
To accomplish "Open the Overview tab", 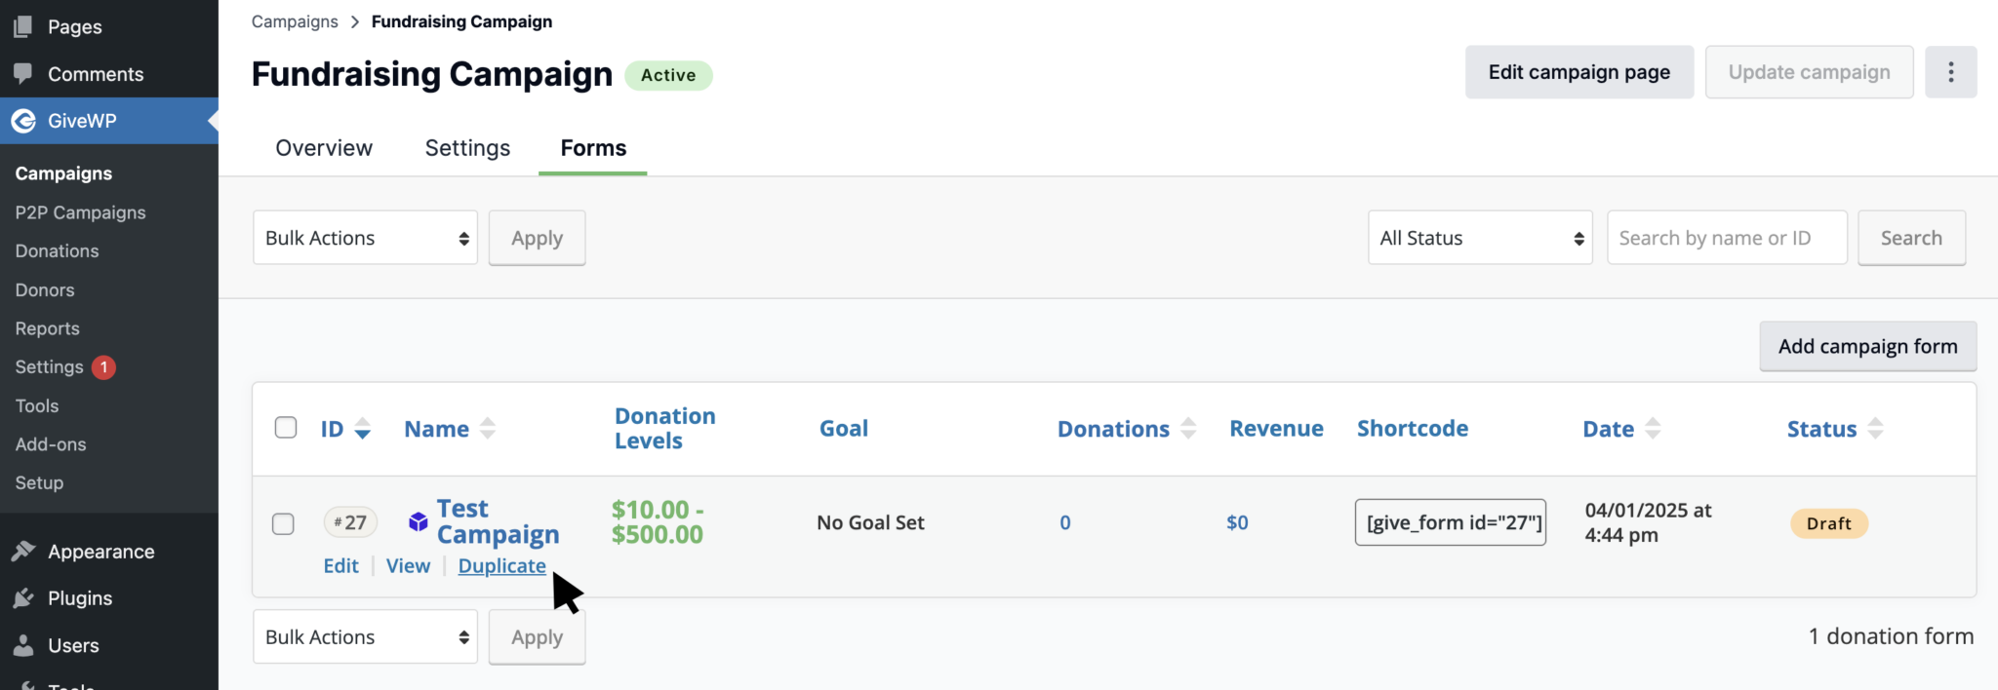I will 323,148.
